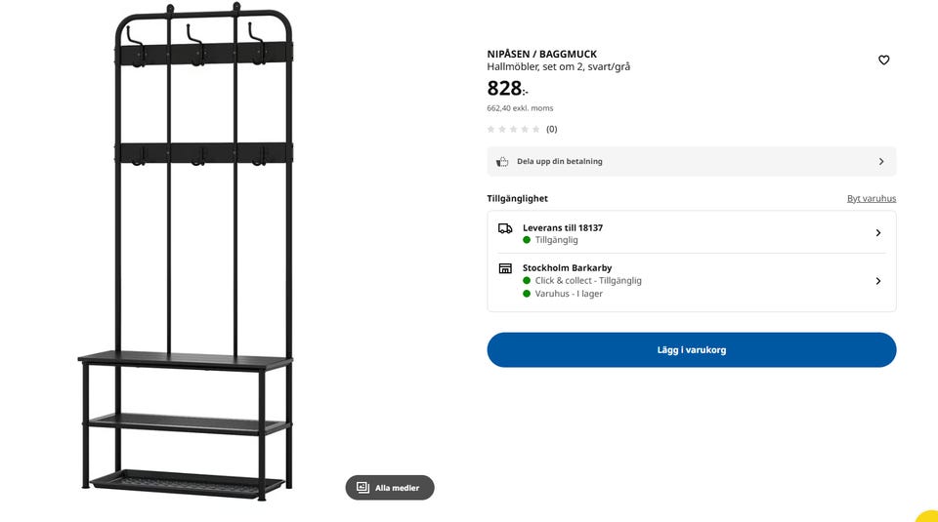This screenshot has height=522, width=938.
Task: Save product to favorites with heart icon
Action: (883, 60)
